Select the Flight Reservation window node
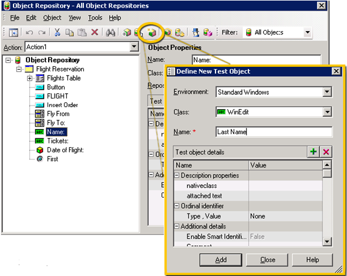Image resolution: width=347 pixels, height=276 pixels. pyautogui.click(x=60, y=69)
